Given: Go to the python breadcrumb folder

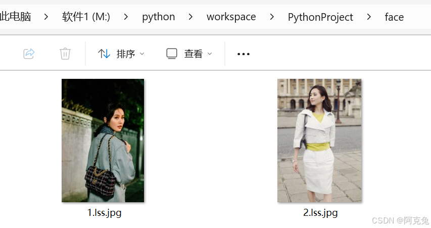Looking at the screenshot, I should coord(159,17).
